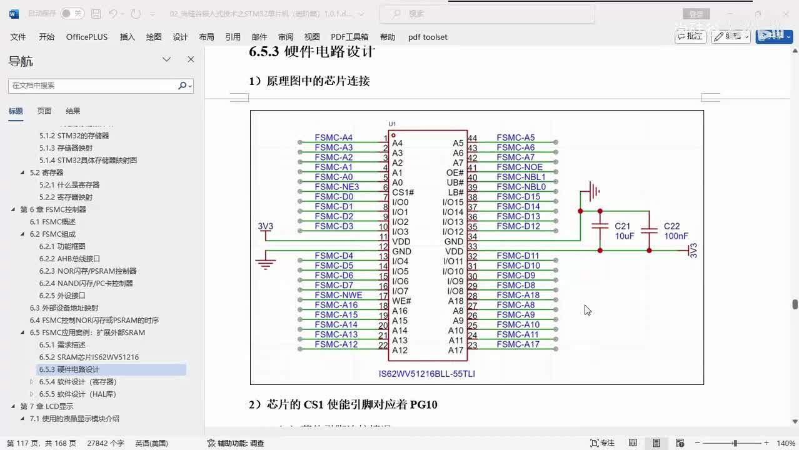Click the zoom out minus button
799x450 pixels.
coord(697,443)
